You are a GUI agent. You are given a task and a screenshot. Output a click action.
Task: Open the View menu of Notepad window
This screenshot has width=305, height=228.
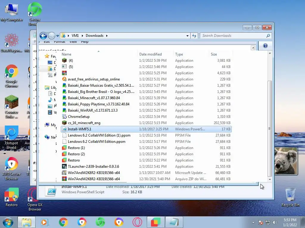click(x=73, y=42)
